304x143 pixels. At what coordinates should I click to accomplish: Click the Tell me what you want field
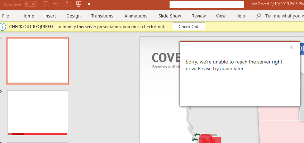(x=284, y=16)
